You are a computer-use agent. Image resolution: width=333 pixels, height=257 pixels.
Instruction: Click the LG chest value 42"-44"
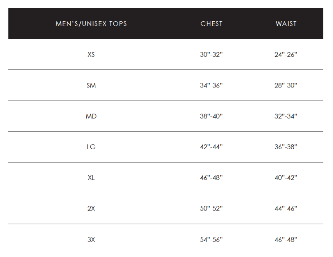211,147
